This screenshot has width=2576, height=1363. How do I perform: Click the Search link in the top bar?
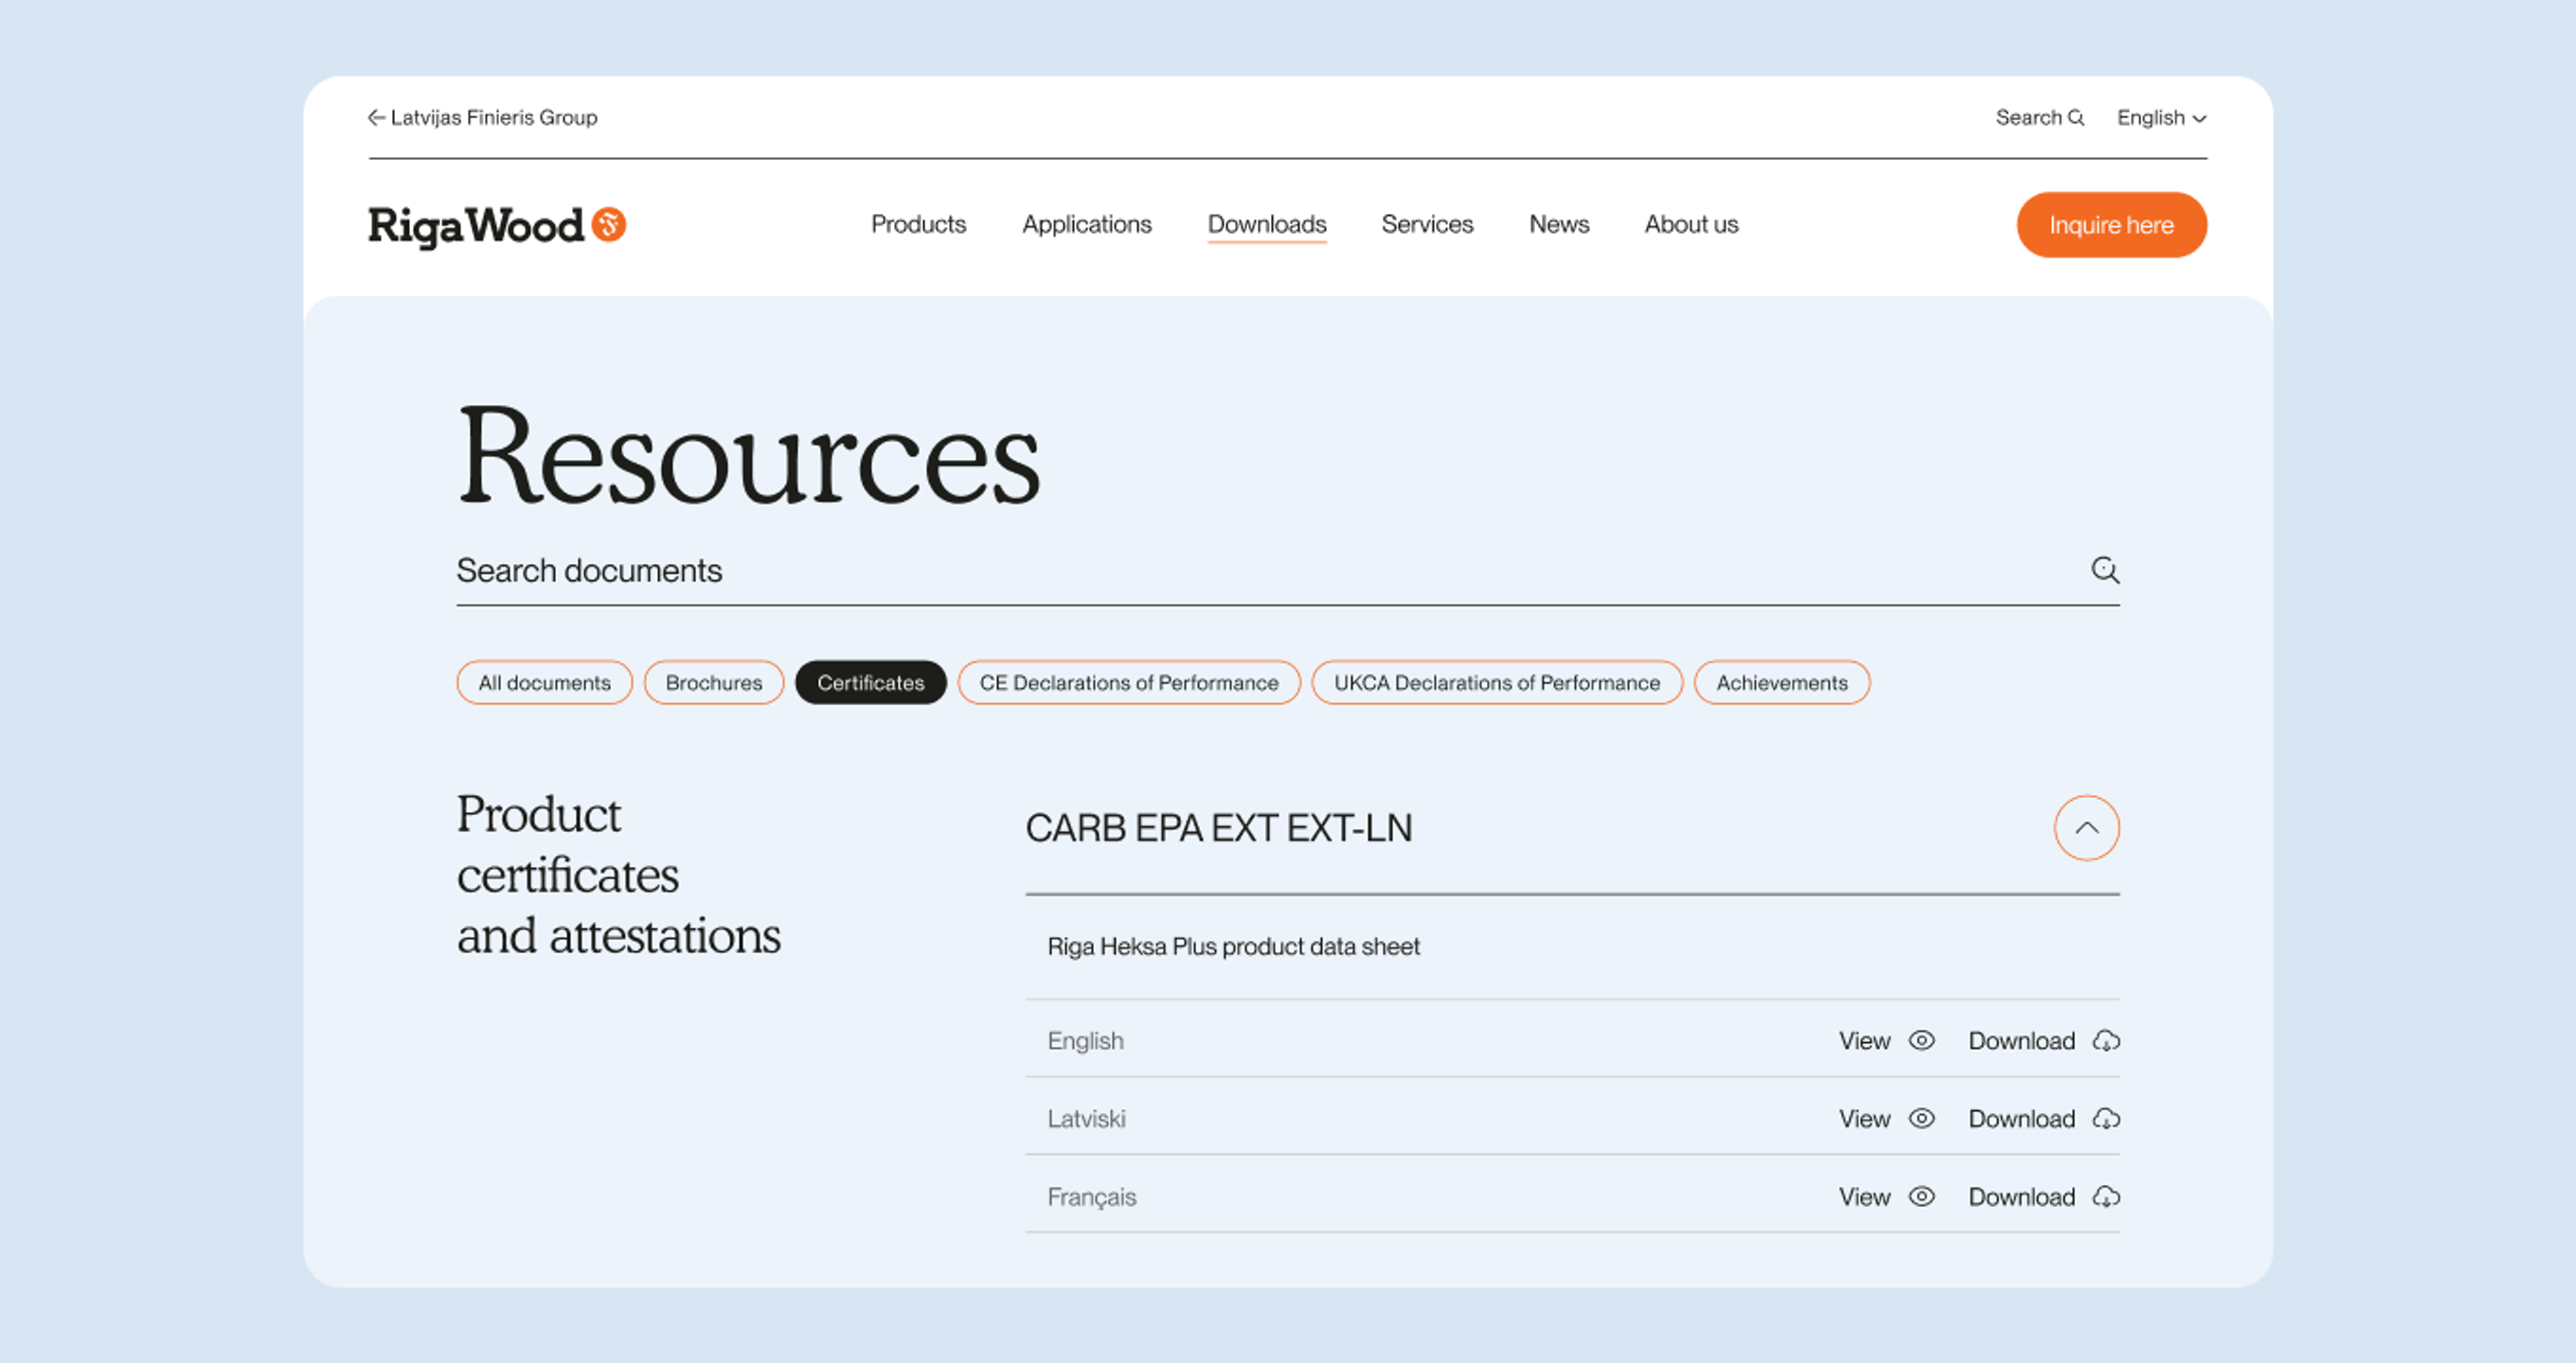click(x=2040, y=118)
